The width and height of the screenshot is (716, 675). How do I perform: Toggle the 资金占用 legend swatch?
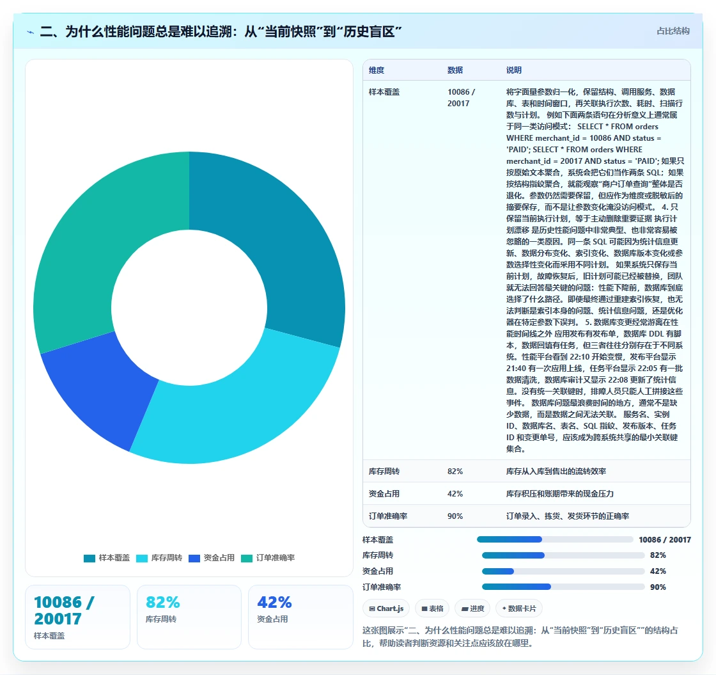194,558
